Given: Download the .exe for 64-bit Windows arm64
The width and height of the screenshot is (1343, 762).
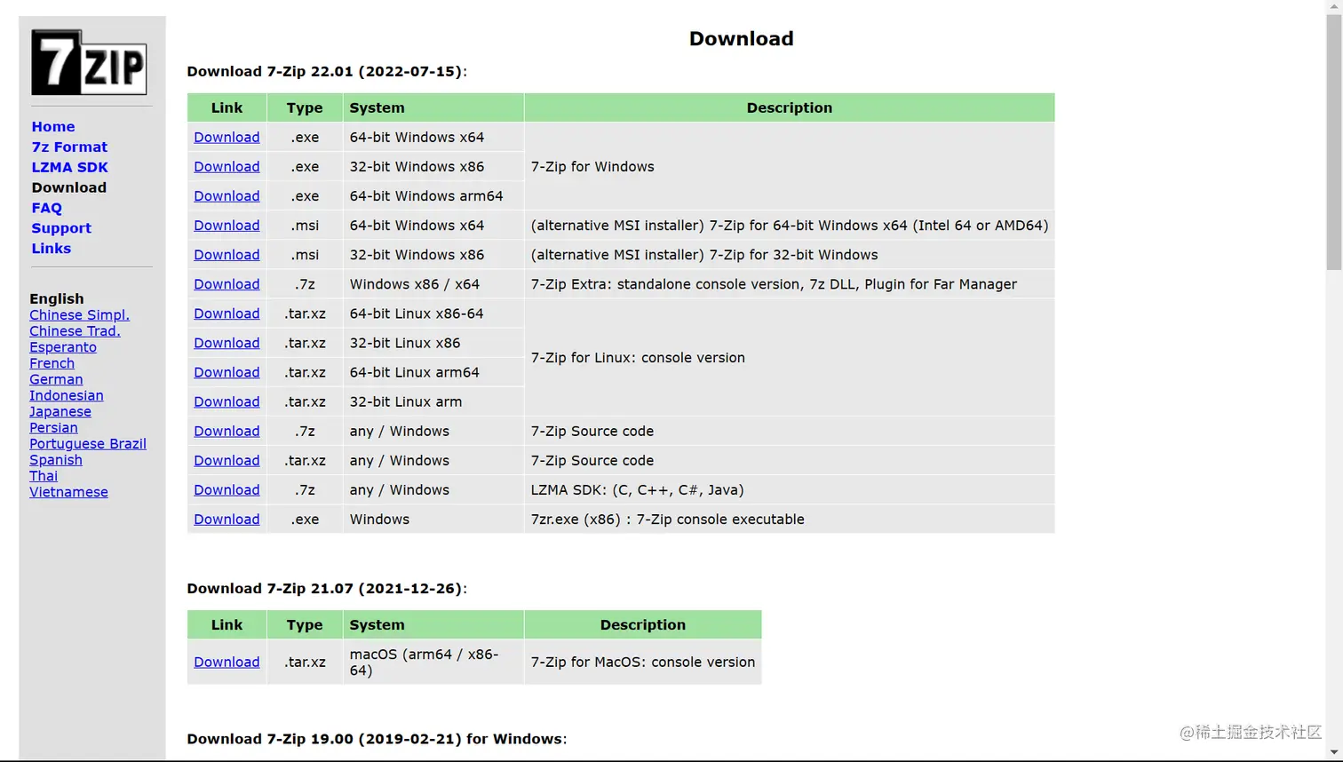Looking at the screenshot, I should (226, 196).
